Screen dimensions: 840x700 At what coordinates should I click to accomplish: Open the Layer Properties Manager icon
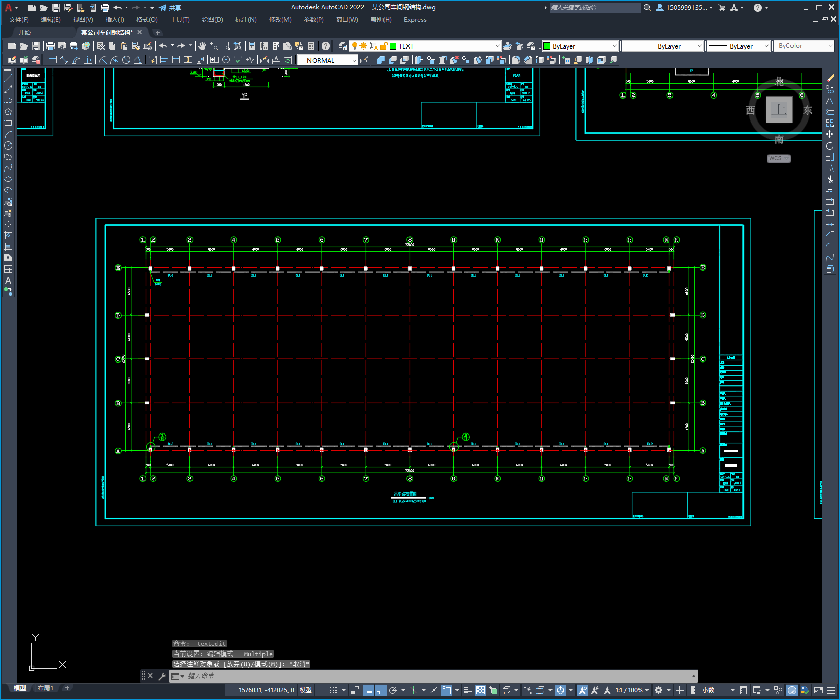(x=343, y=46)
